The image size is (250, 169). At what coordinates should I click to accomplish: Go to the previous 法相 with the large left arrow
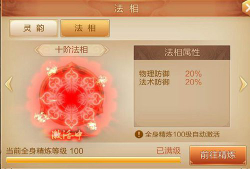pyautogui.click(x=9, y=84)
